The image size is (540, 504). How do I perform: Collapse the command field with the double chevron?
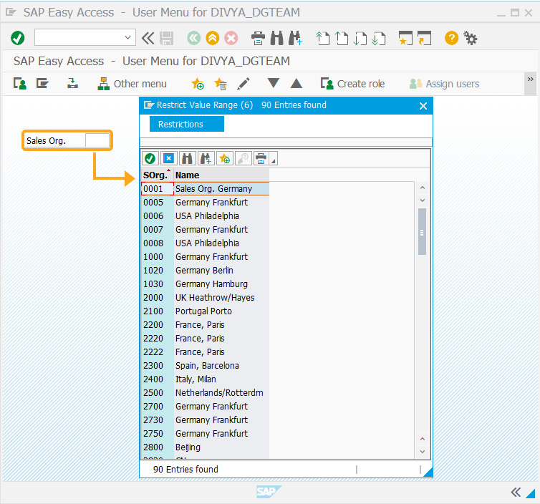point(148,38)
